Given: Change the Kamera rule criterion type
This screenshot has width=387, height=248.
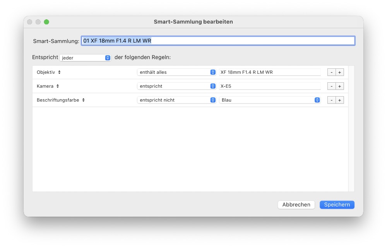Looking at the screenshot, I should [48, 86].
